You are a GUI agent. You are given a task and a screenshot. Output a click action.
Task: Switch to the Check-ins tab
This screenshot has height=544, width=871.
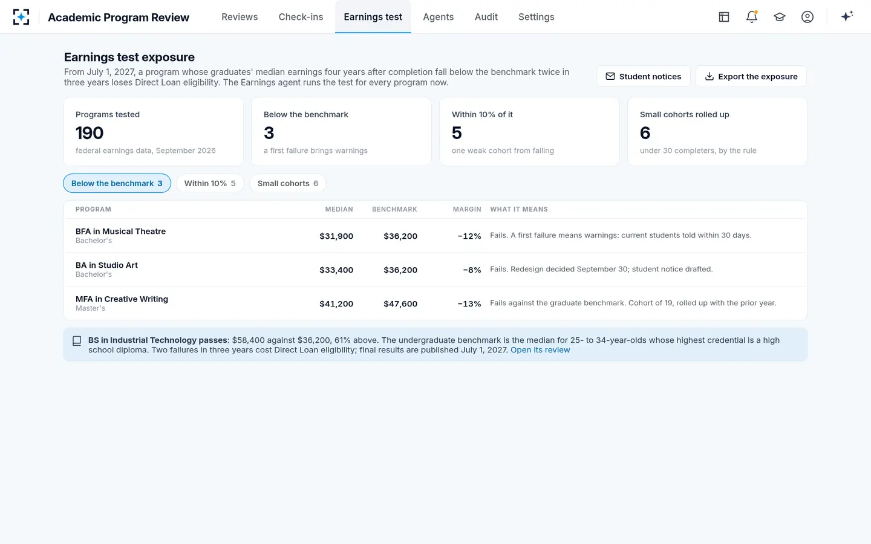coord(301,17)
